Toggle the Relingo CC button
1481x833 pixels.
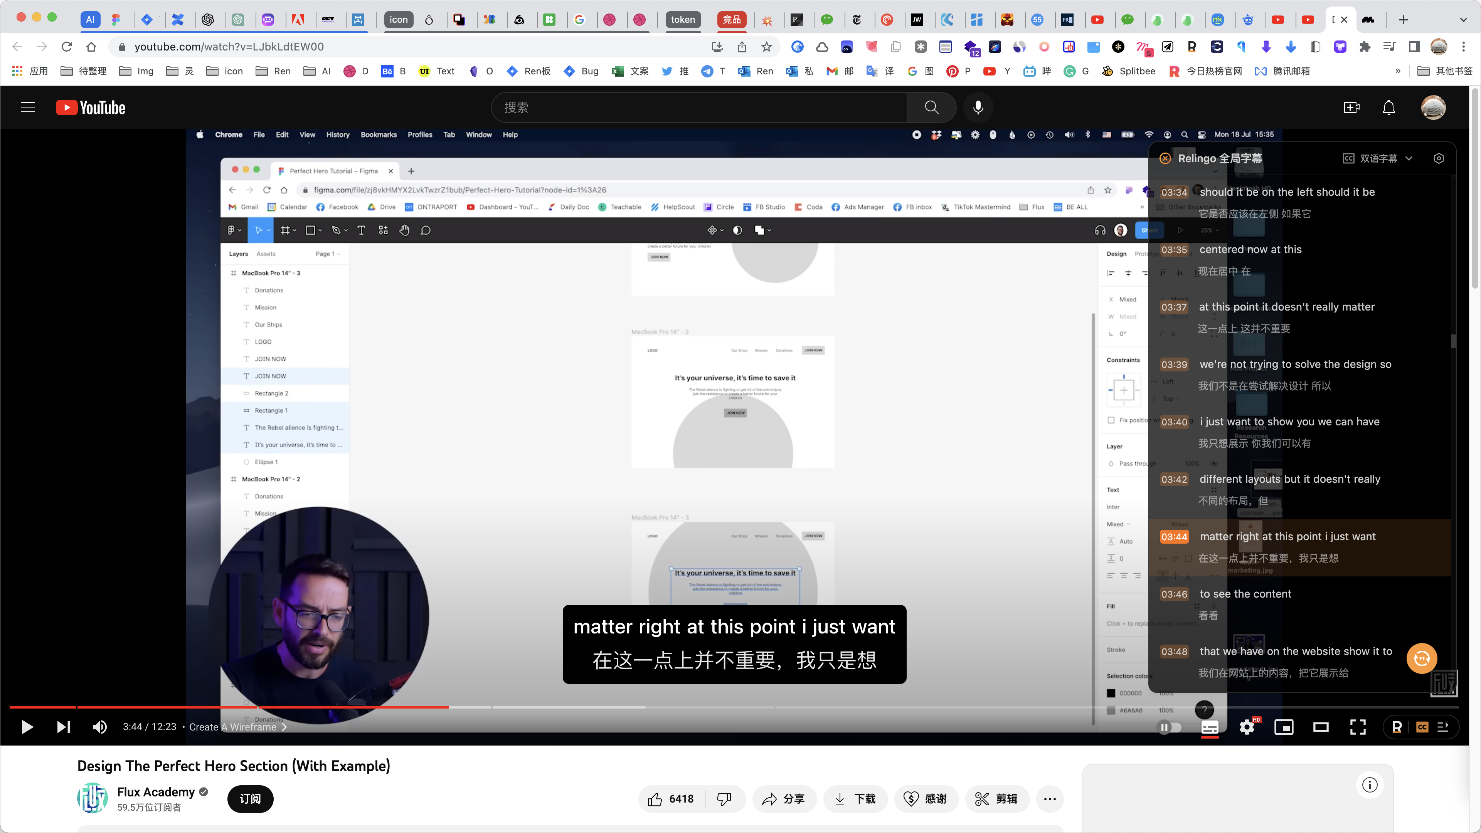pos(1422,727)
